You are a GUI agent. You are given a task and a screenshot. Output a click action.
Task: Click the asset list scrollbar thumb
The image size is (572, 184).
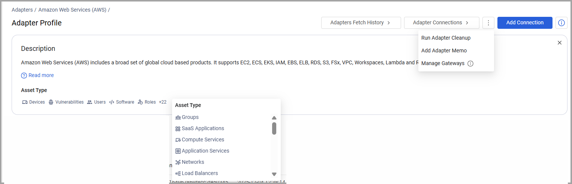274,128
